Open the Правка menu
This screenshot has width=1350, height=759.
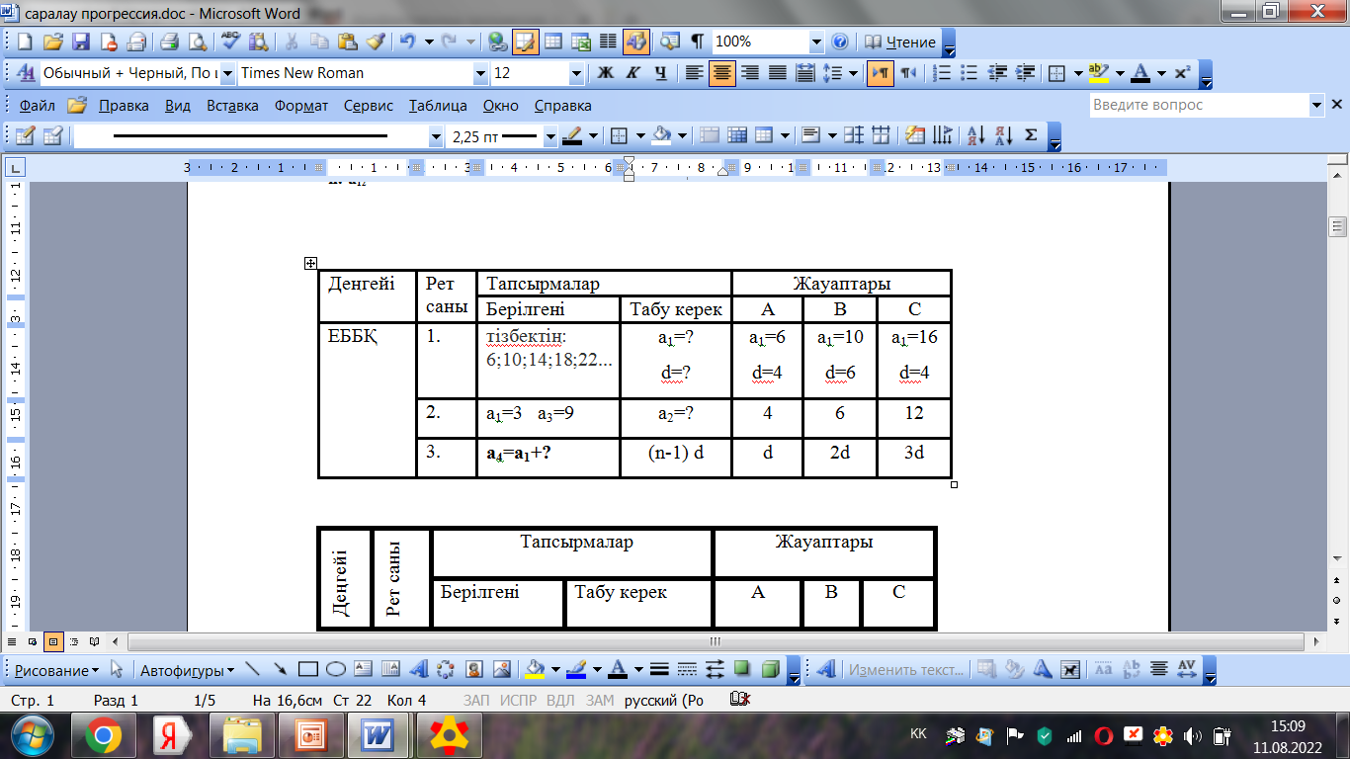[x=125, y=106]
